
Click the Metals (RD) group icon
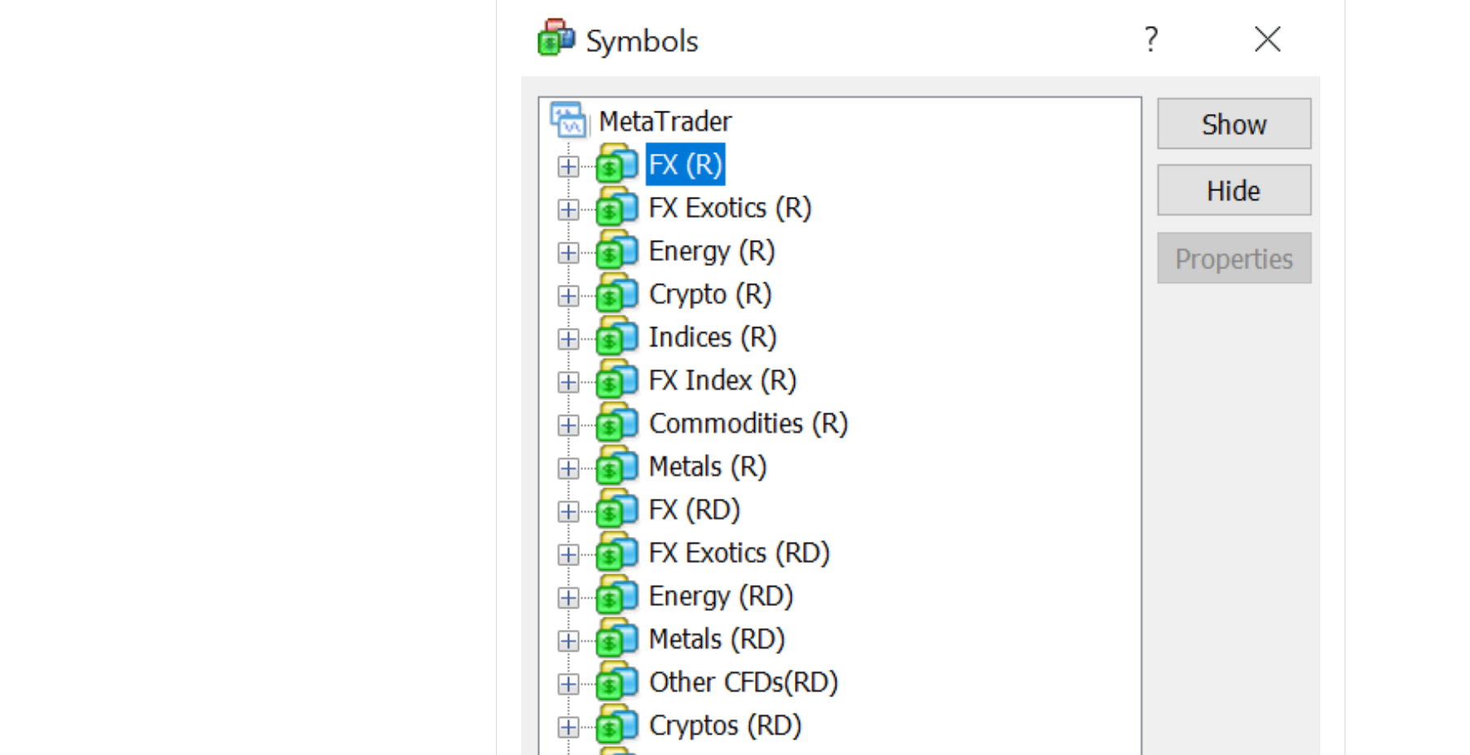pos(617,639)
